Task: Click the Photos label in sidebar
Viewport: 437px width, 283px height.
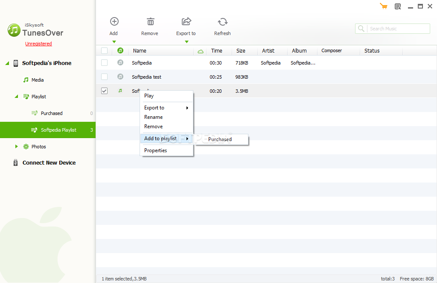Action: click(39, 147)
